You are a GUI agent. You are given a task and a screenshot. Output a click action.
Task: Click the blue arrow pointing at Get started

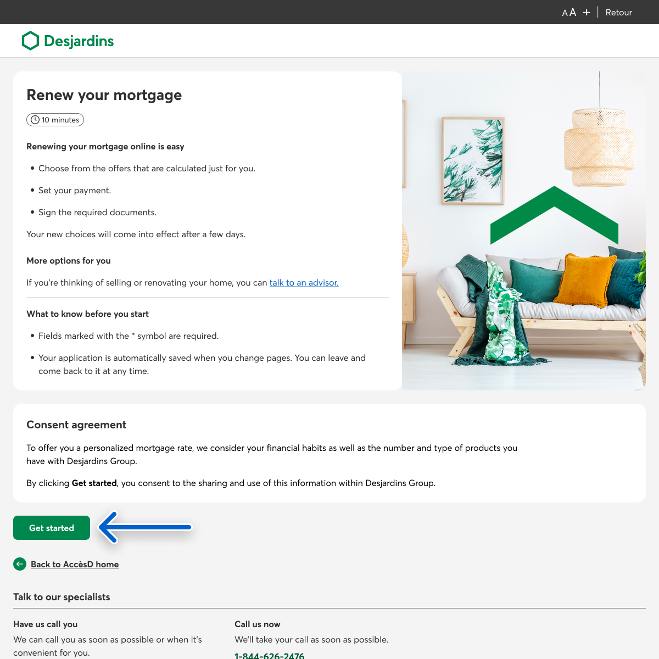point(145,527)
